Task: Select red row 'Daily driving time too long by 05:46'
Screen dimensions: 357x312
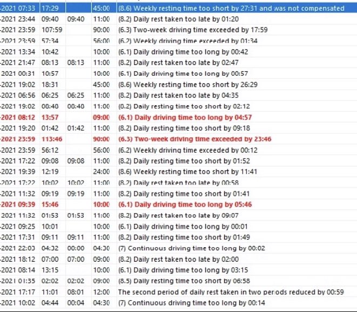Action: click(178, 204)
